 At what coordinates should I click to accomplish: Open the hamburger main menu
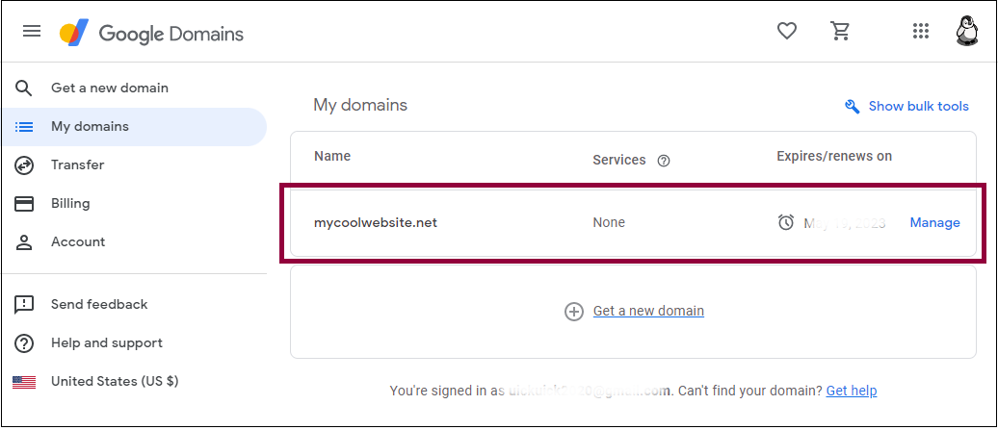32,31
